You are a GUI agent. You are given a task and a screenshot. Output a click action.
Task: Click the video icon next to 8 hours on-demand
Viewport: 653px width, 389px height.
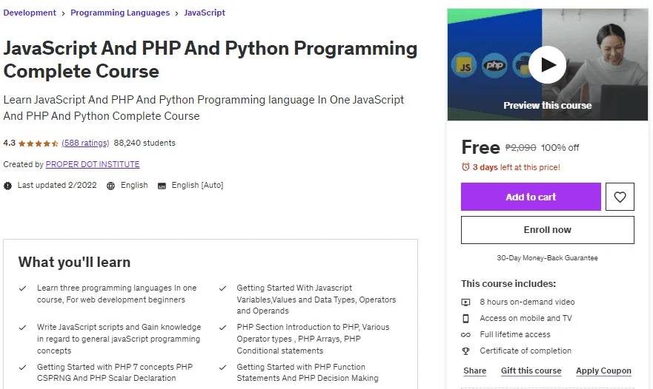click(x=465, y=302)
